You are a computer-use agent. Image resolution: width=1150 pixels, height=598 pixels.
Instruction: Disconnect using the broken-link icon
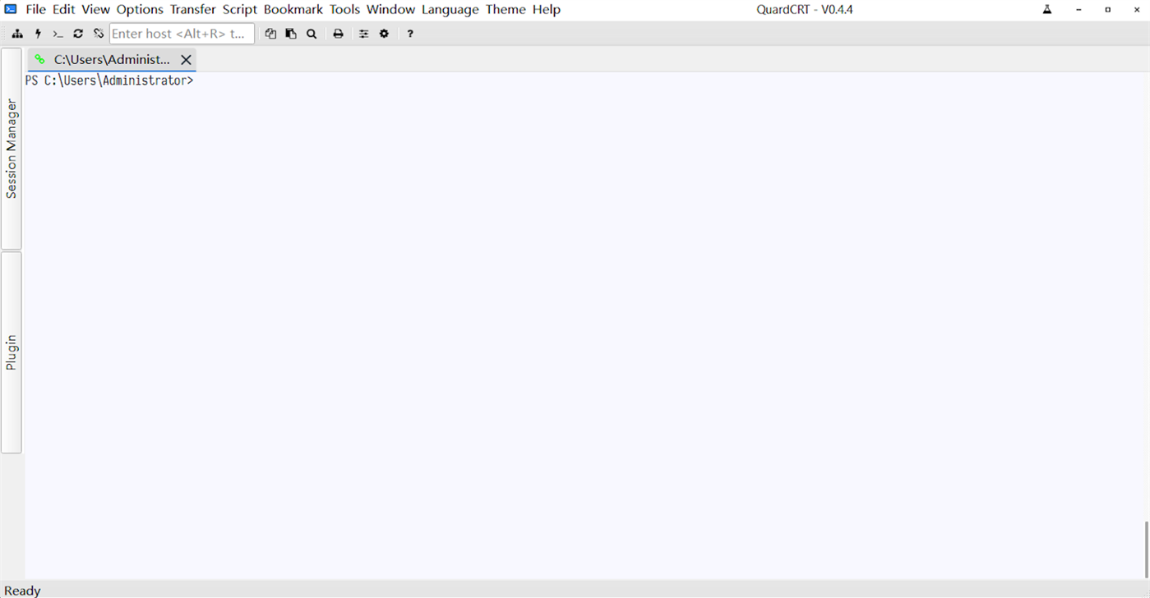pos(98,33)
